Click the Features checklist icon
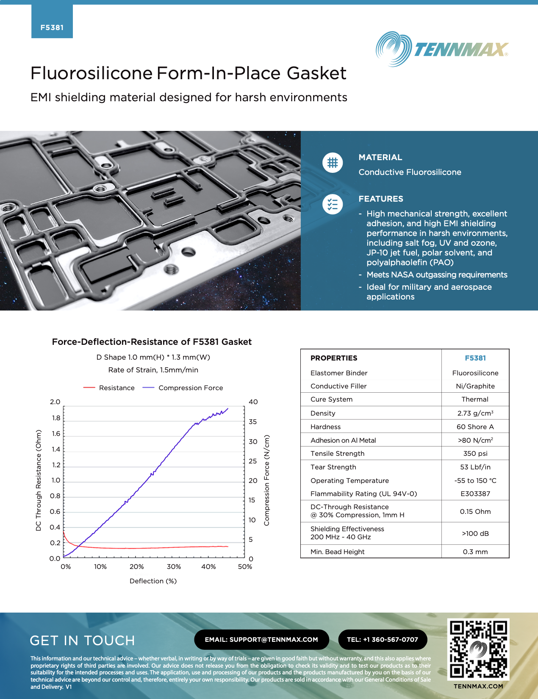 coord(333,204)
